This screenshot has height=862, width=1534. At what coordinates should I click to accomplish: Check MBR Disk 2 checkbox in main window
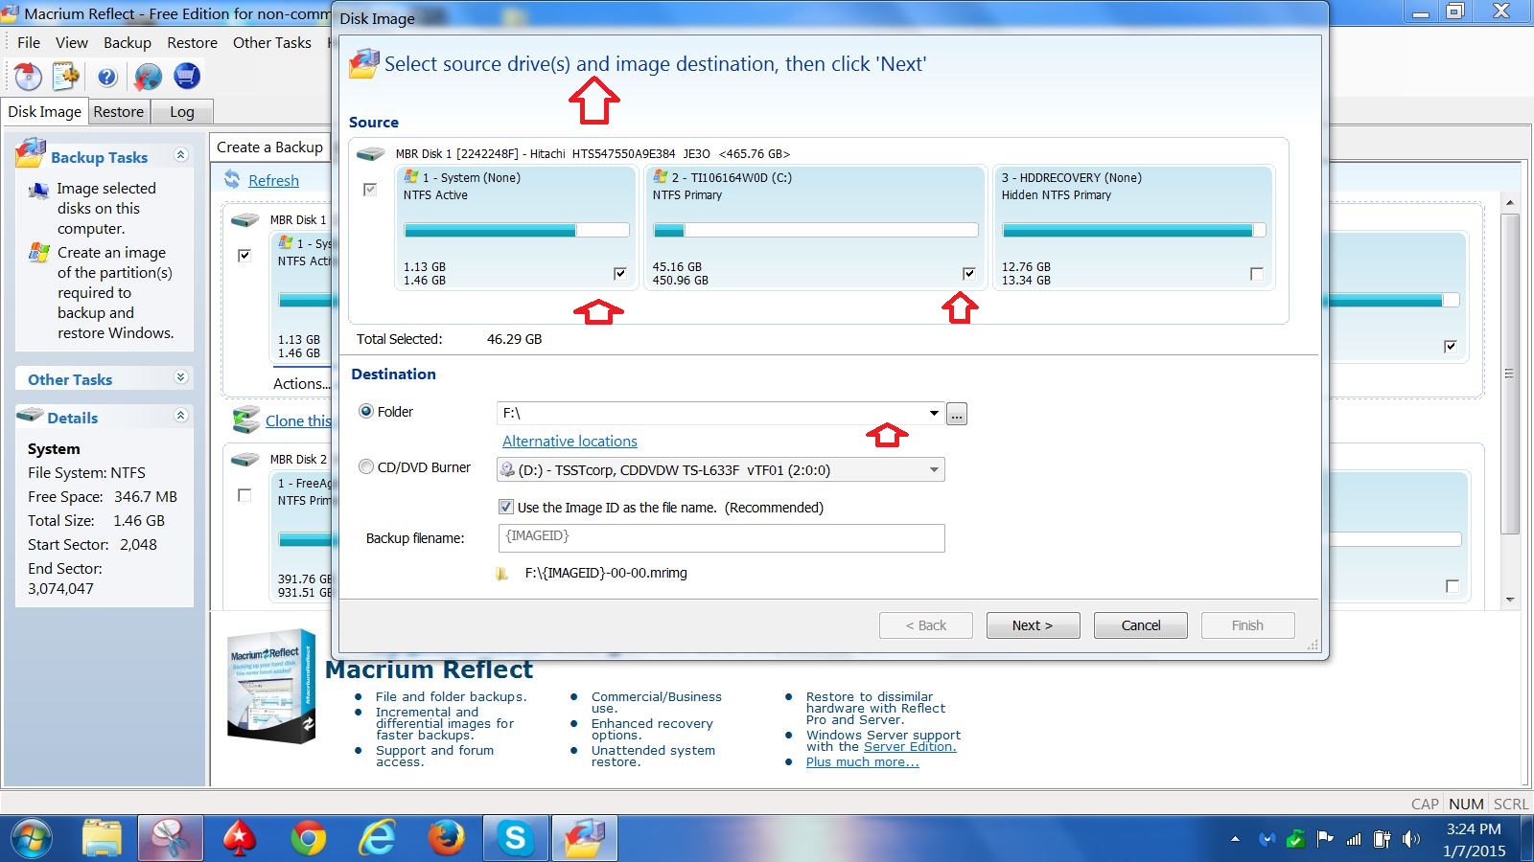point(244,495)
